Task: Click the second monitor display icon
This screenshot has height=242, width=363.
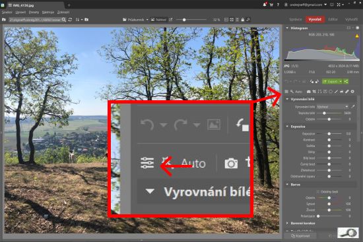Action: pos(332,5)
